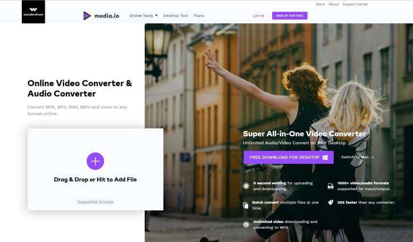
Task: Click the file icon beside 1000+ formats
Action: coord(330,186)
